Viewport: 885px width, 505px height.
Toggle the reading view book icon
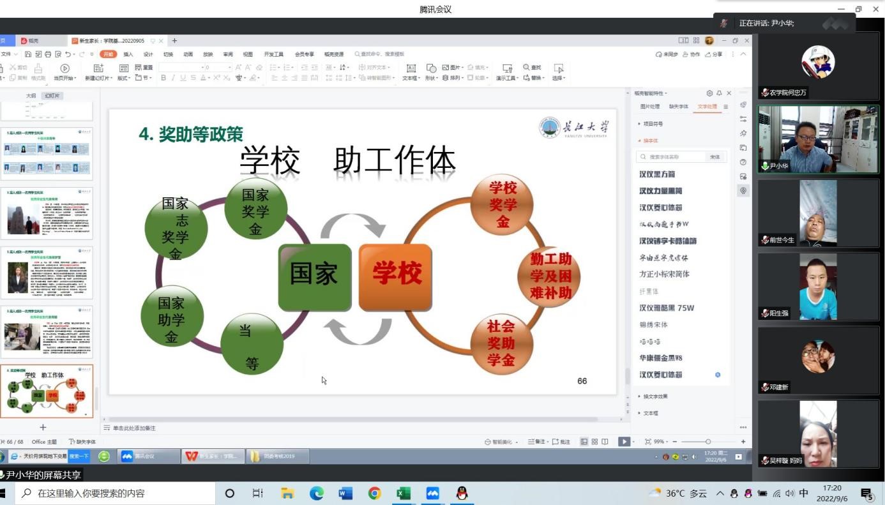pos(605,442)
